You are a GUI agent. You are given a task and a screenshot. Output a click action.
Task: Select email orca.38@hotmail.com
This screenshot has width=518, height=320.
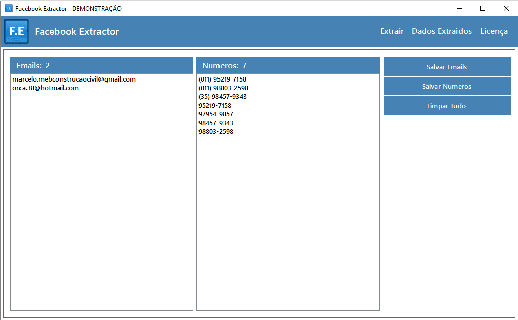[46, 88]
